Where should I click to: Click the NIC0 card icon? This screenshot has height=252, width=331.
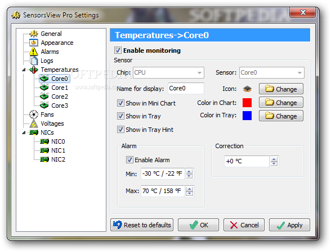pyautogui.click(x=44, y=141)
